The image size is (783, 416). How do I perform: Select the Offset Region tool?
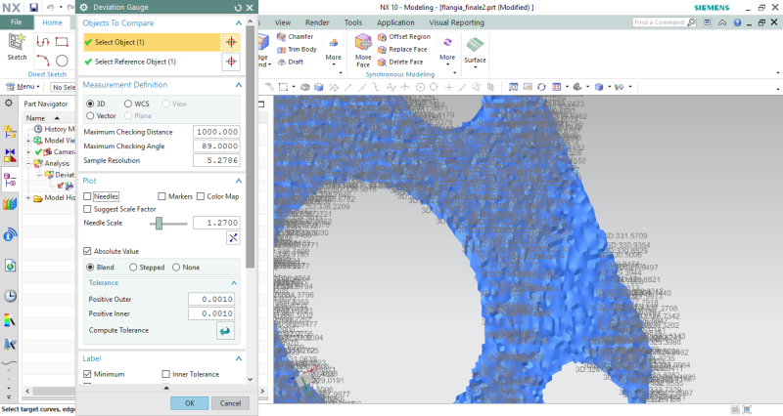[x=404, y=37]
